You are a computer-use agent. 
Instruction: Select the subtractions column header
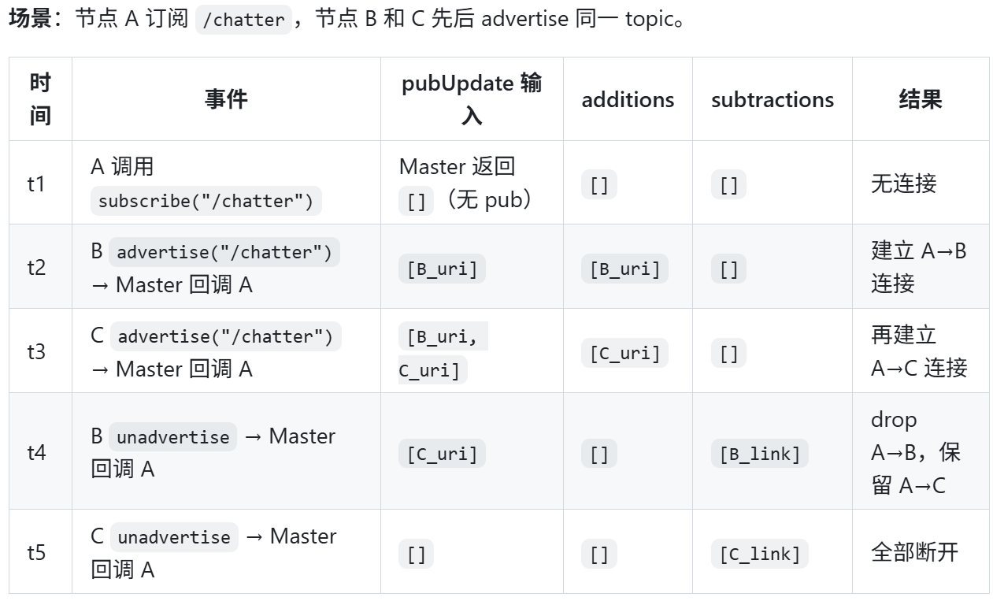point(772,100)
